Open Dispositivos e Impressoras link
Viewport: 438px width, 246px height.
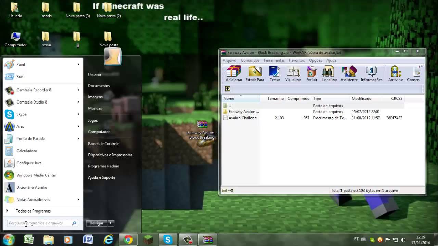pyautogui.click(x=110, y=155)
